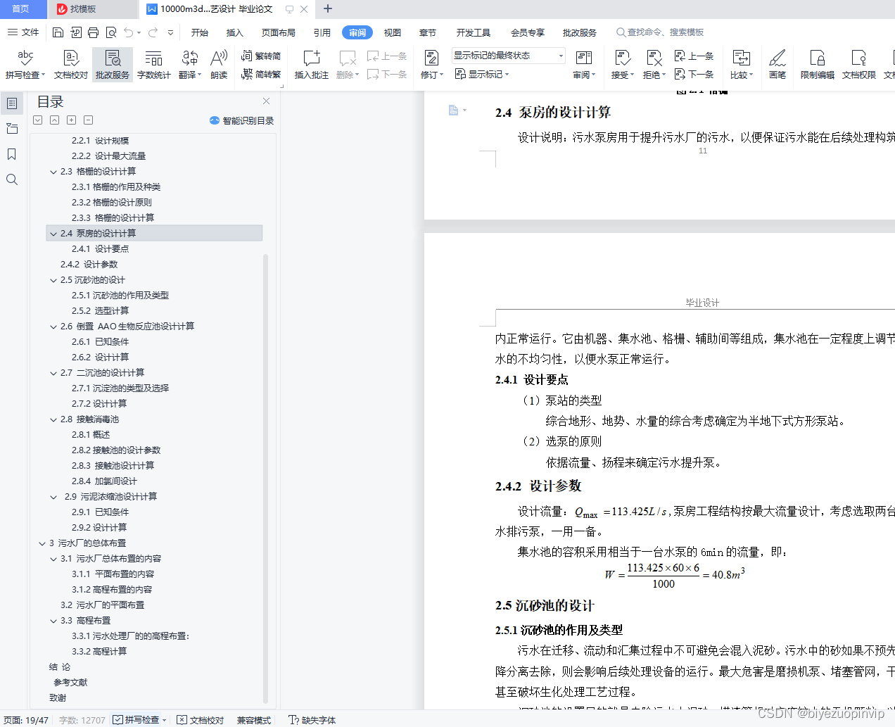Click 智能识别目录 link
Screen dimensions: 895x727
(242, 120)
